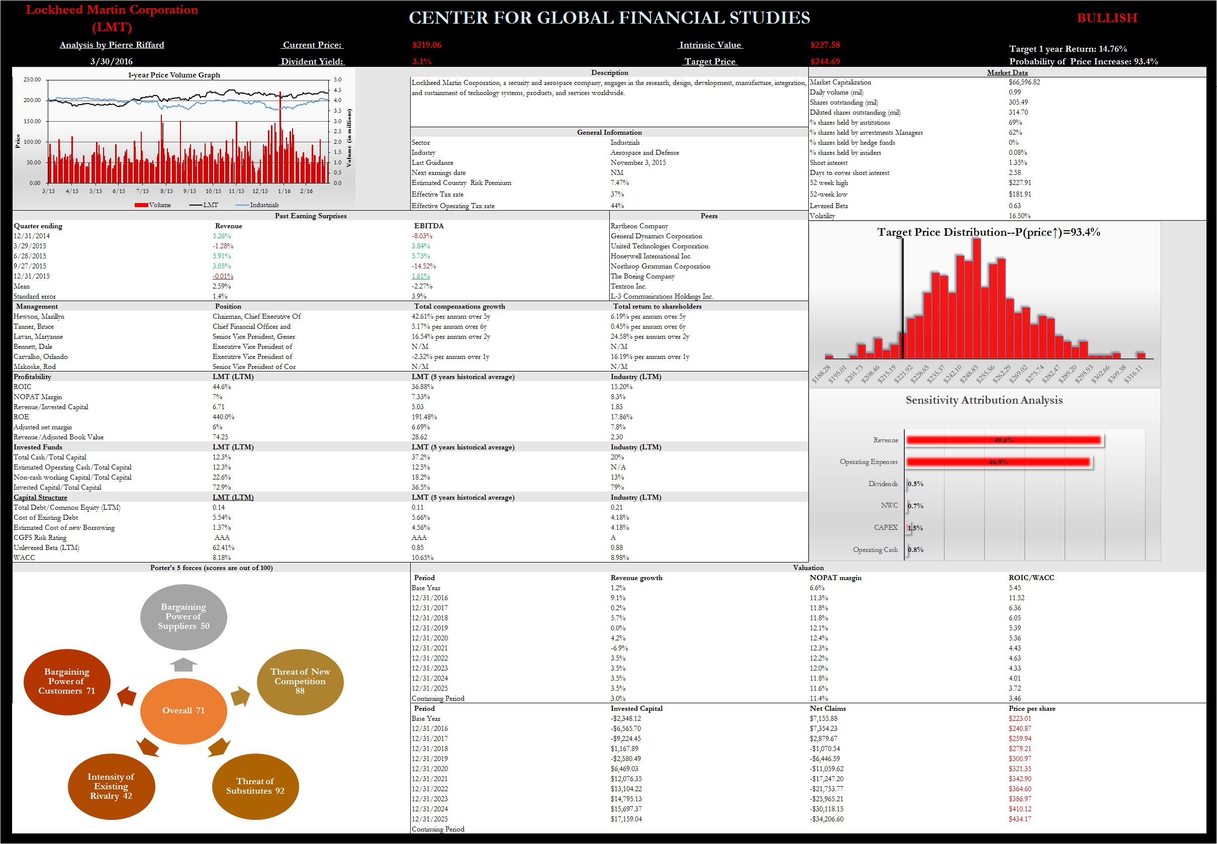This screenshot has width=1217, height=844.
Task: Click the ROE value 440.0%
Action: click(223, 417)
